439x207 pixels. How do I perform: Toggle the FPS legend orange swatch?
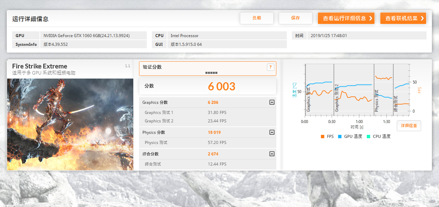coord(323,137)
